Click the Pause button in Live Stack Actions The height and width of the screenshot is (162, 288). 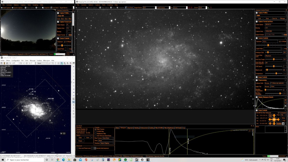80,141
